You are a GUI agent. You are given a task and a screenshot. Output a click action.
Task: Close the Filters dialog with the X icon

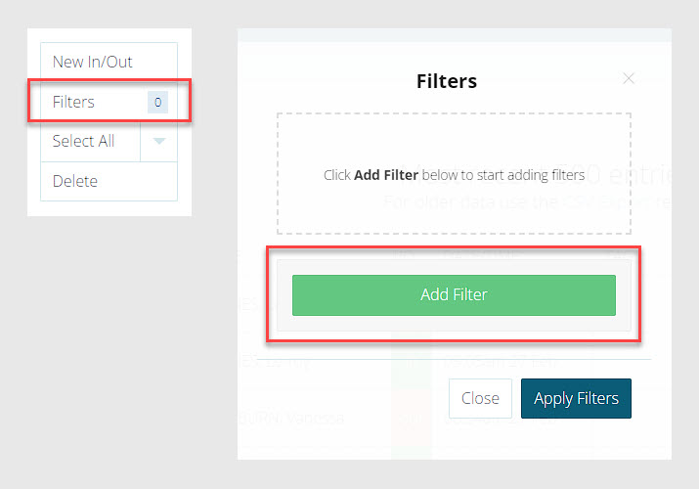point(629,79)
